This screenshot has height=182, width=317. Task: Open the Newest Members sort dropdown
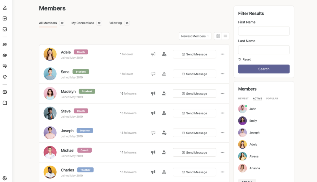coord(195,36)
